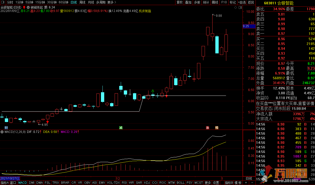The height and width of the screenshot is (185, 315).
Task: Open the 复权 adjustment option
Action: tap(179, 2)
